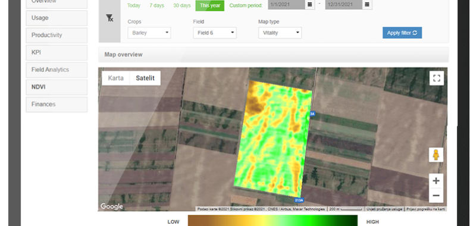This screenshot has width=476, height=226.
Task: Select the This year period
Action: click(x=210, y=5)
